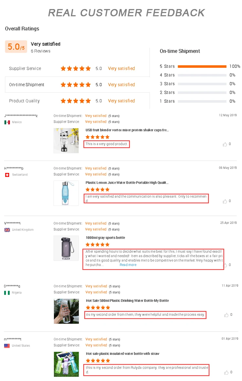
Task: Click the Switzerland flag icon
Action: click(7, 175)
